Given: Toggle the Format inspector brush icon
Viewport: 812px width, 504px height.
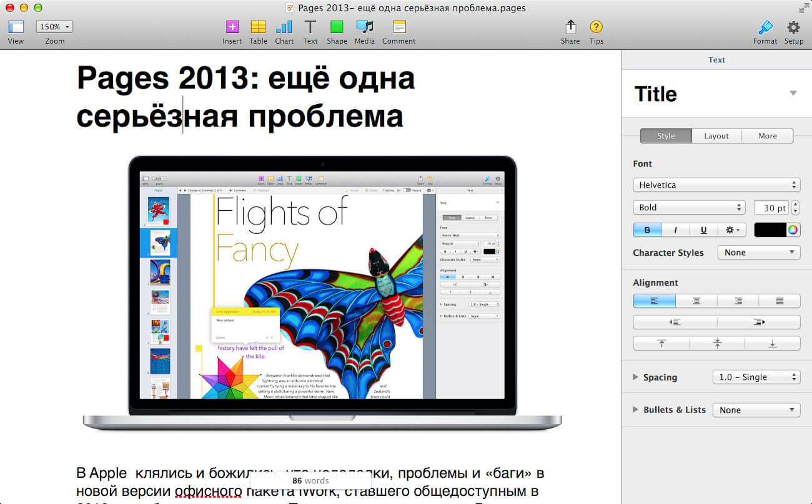Looking at the screenshot, I should click(765, 27).
